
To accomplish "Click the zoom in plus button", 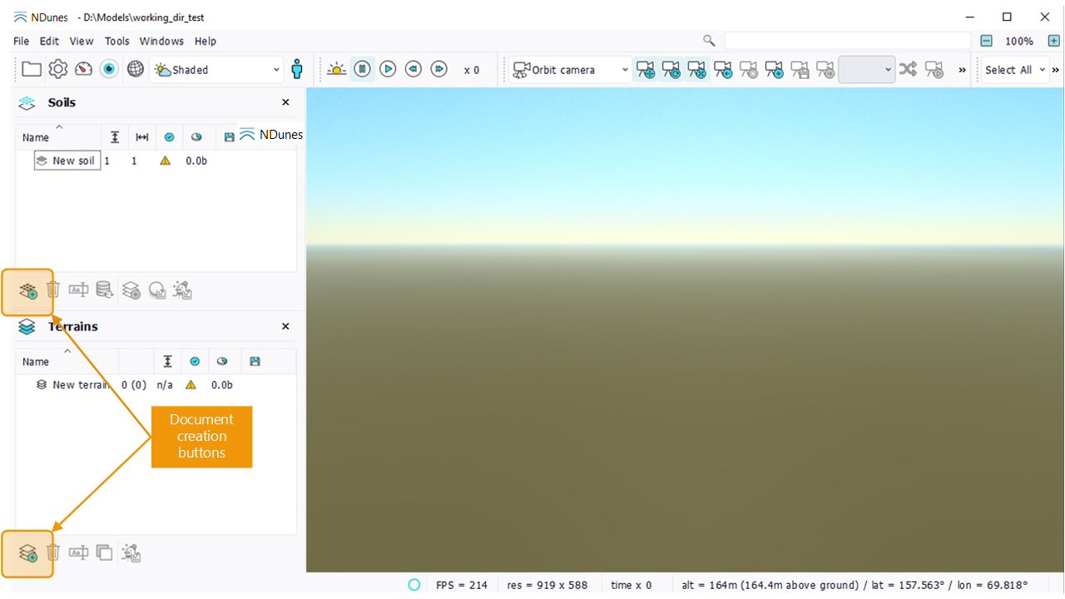I will click(1053, 41).
